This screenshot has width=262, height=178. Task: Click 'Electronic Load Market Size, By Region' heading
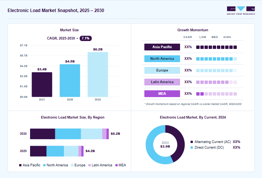[x=73, y=117]
